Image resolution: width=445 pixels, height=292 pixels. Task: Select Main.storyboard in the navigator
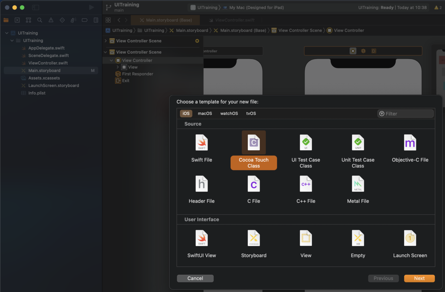click(51, 70)
